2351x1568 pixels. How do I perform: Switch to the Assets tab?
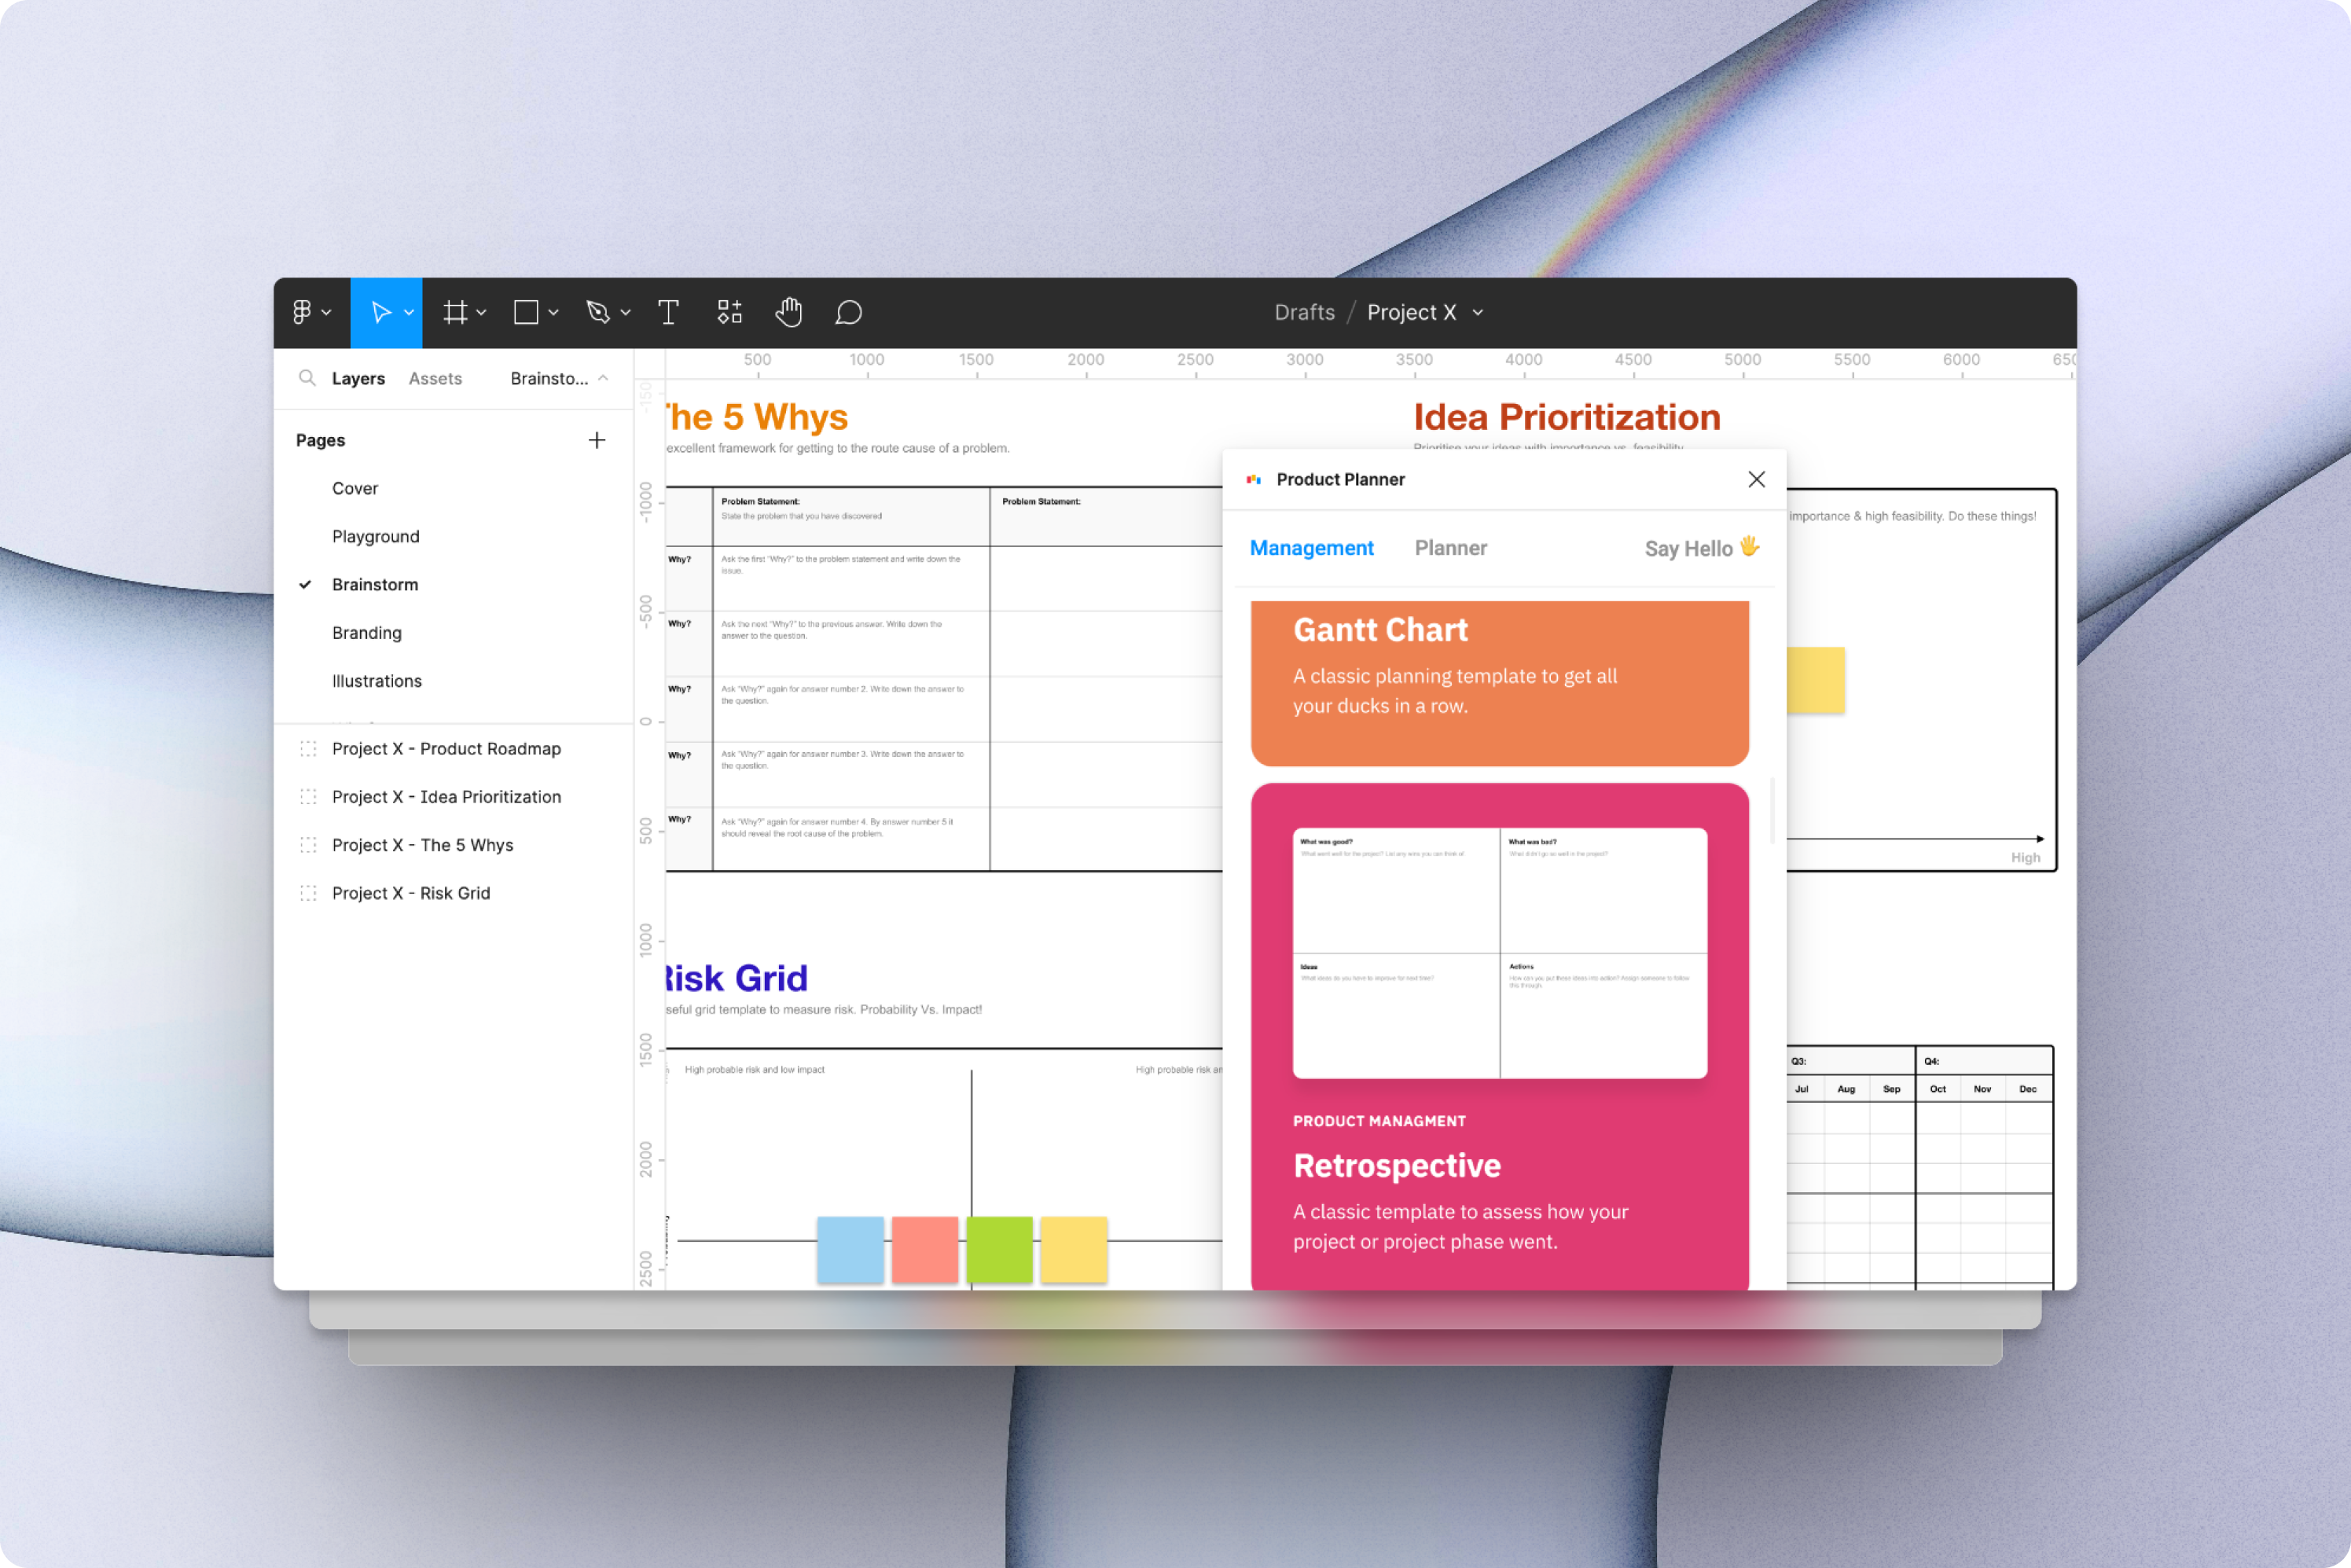[435, 378]
